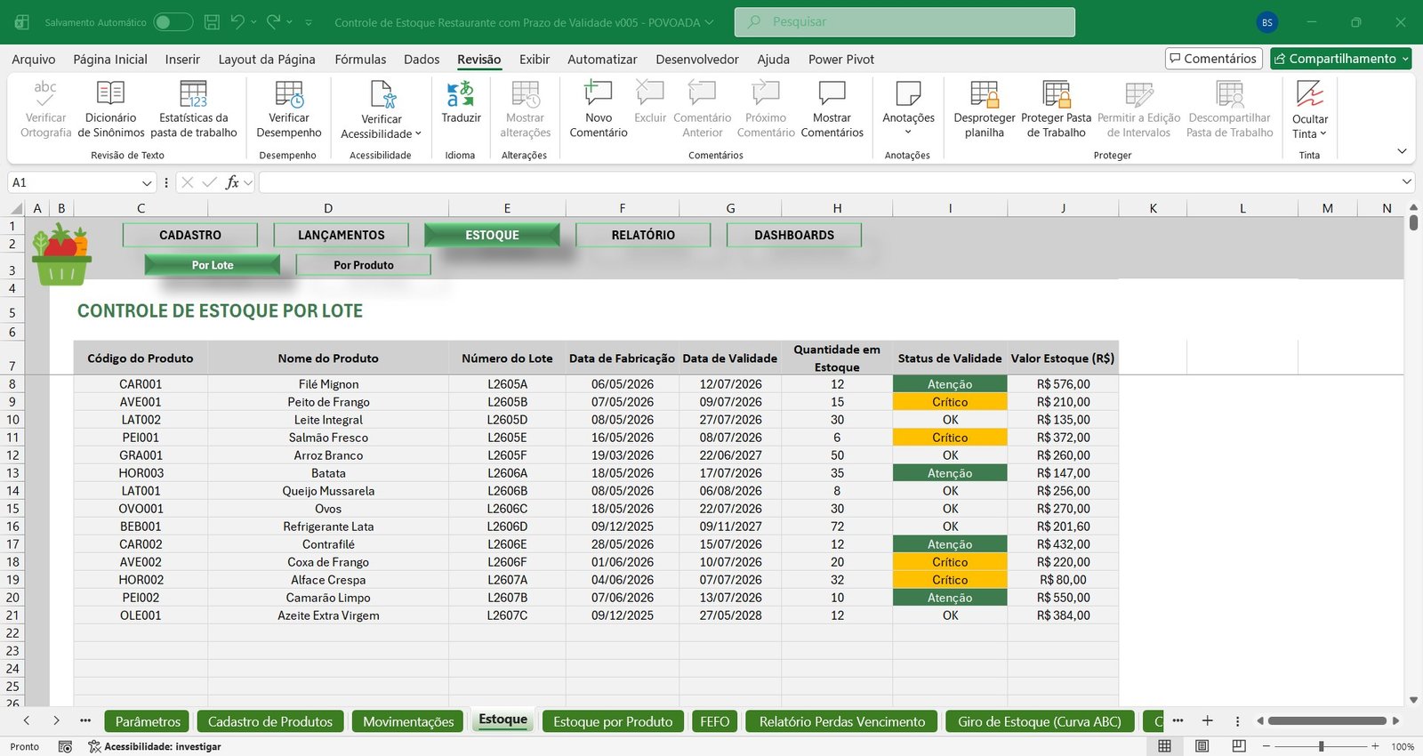Click the Pesquisar search box

pyautogui.click(x=904, y=22)
